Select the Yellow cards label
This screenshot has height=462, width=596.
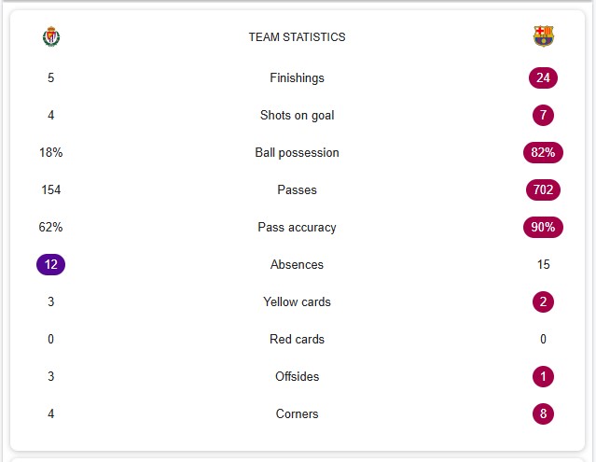297,301
